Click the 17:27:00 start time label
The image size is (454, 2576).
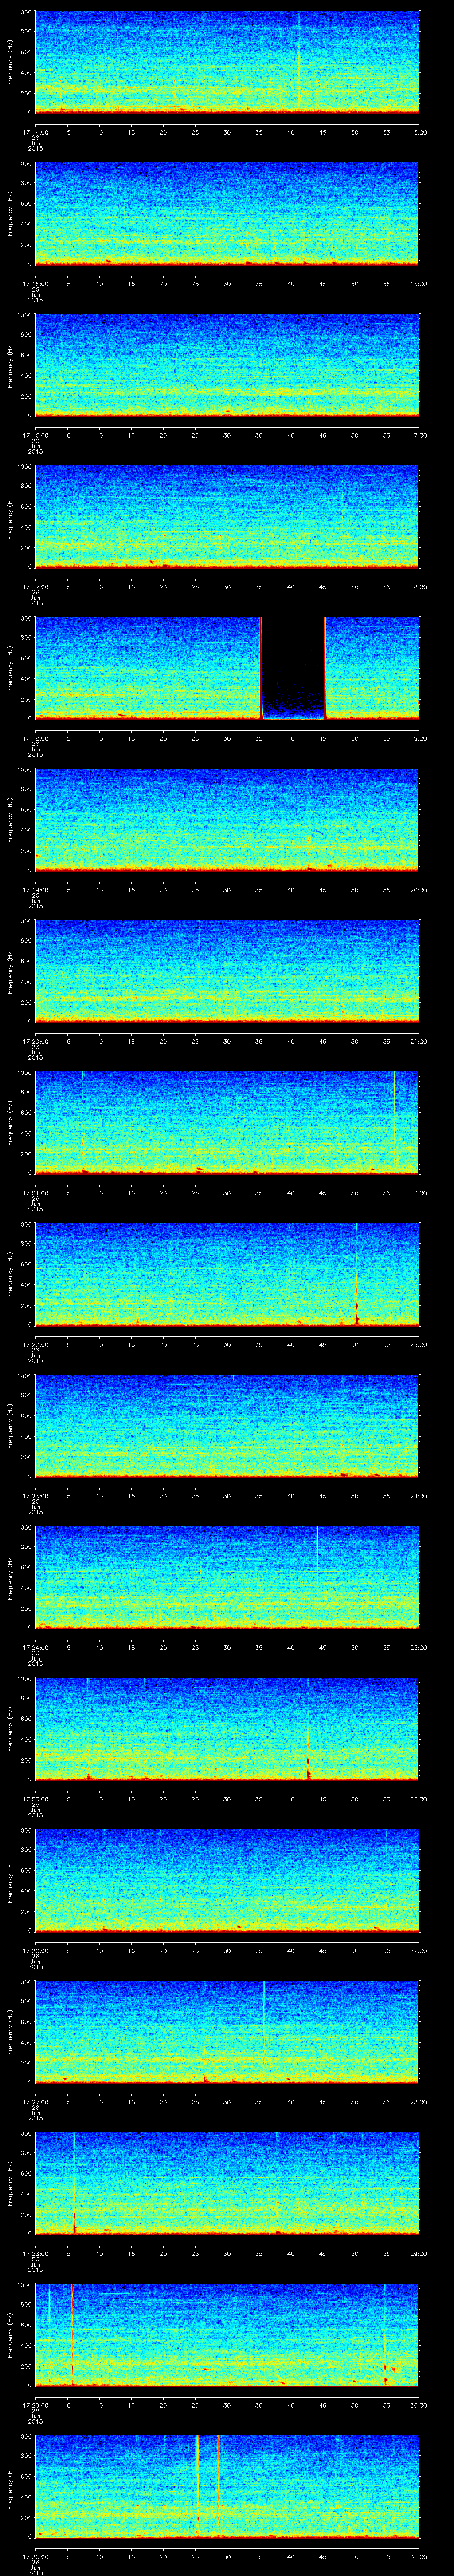pyautogui.click(x=35, y=2102)
